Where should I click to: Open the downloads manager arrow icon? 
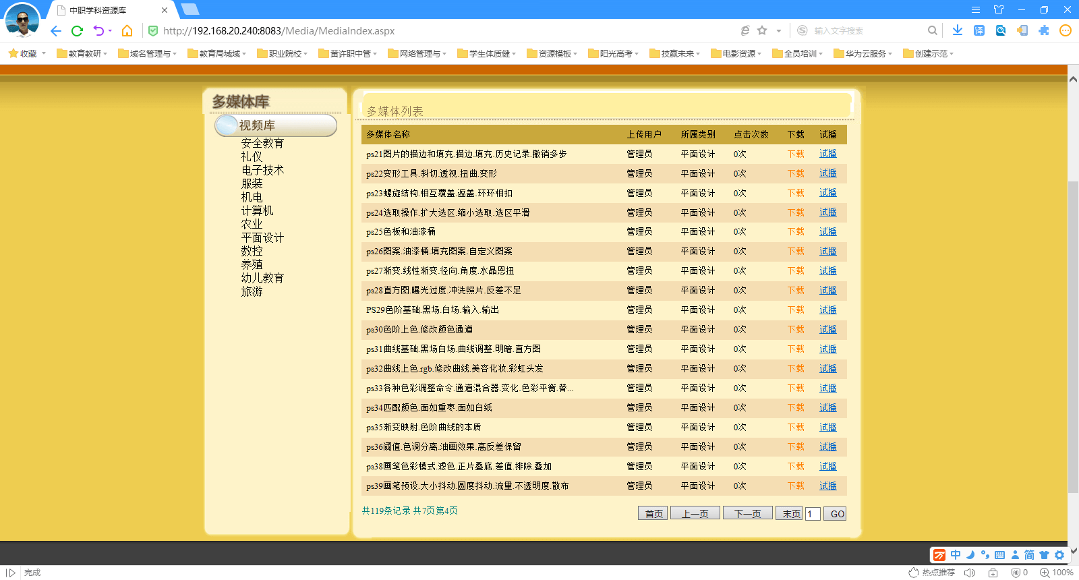click(x=958, y=30)
